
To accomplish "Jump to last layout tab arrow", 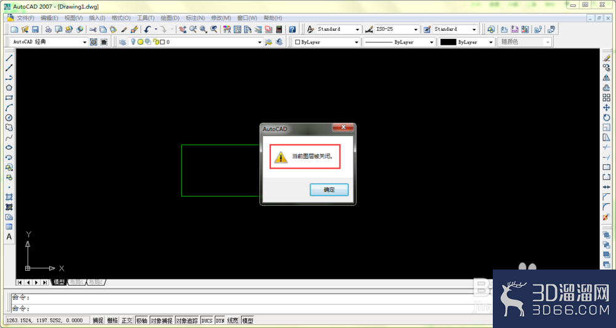I will (x=45, y=282).
